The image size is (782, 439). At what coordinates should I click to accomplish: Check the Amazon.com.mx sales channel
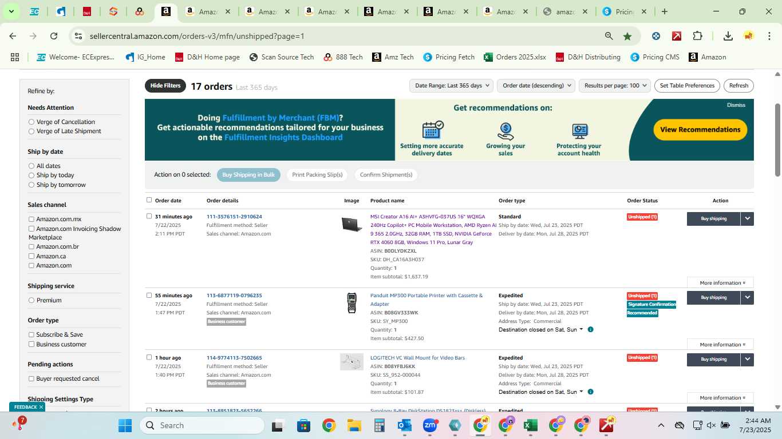click(31, 219)
